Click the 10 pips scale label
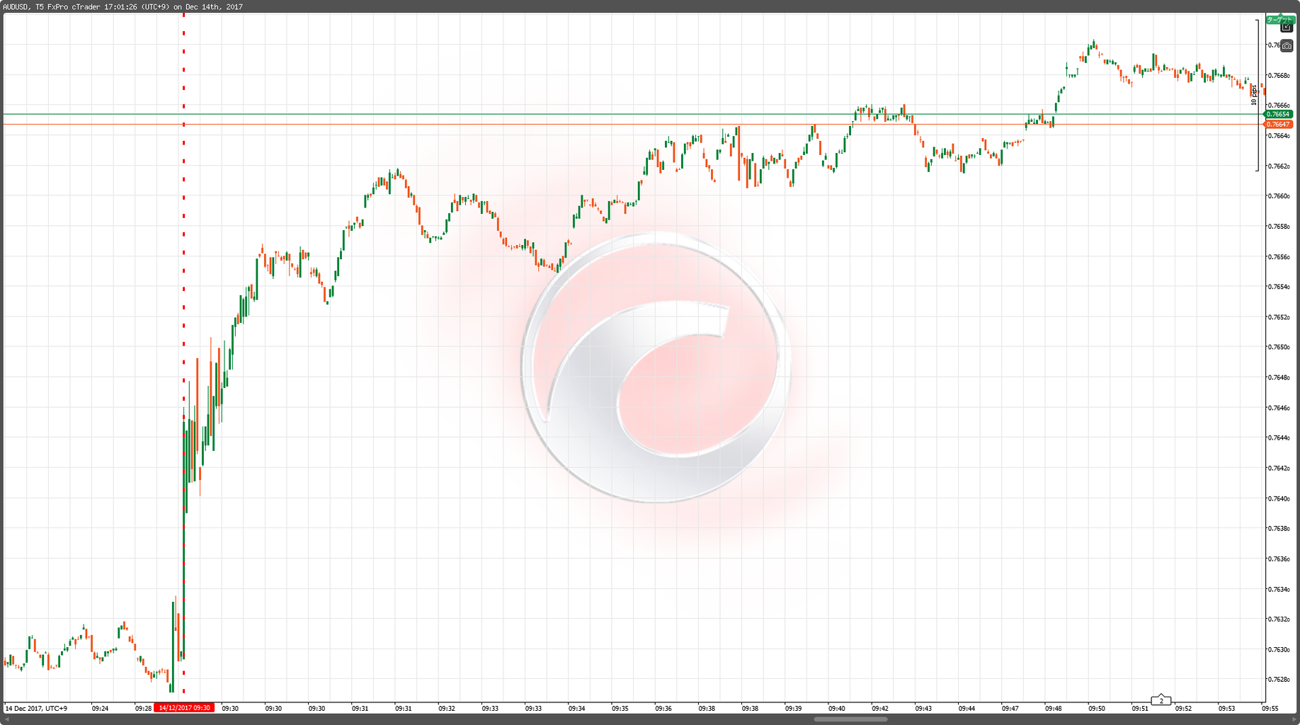1300x725 pixels. [x=1254, y=95]
